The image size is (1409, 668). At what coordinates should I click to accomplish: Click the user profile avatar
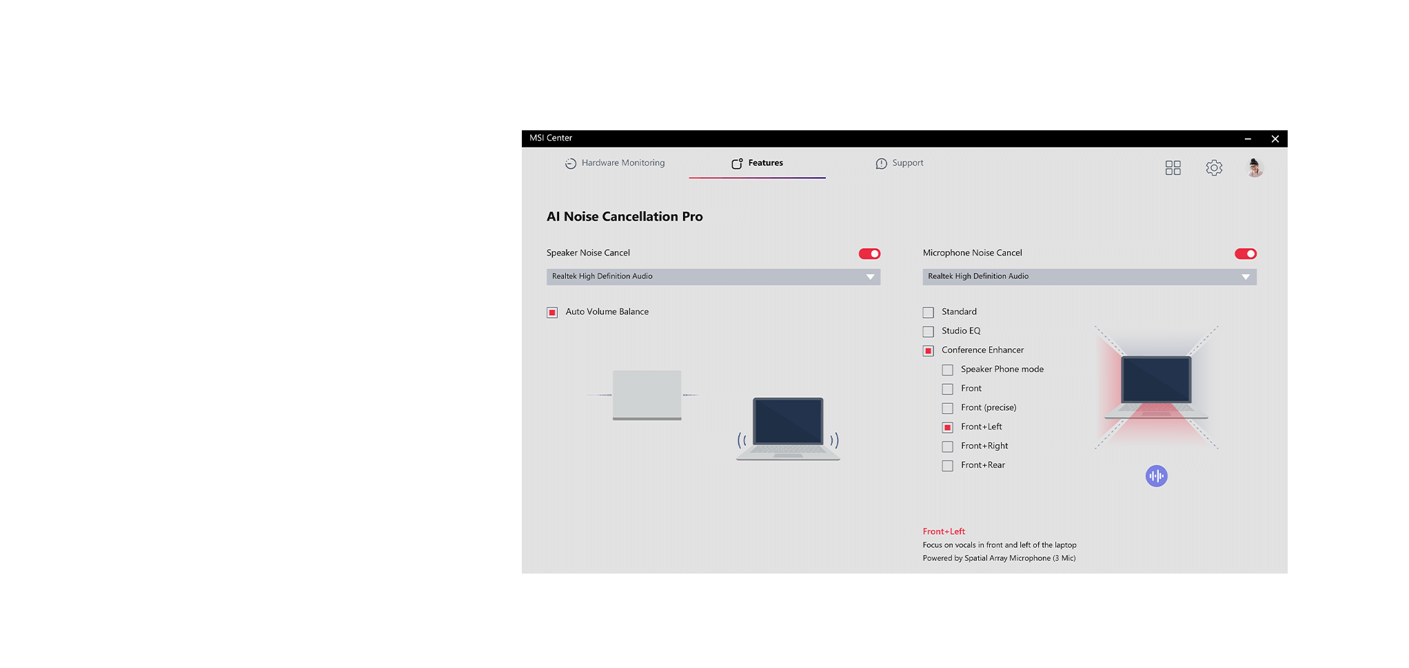(x=1255, y=168)
